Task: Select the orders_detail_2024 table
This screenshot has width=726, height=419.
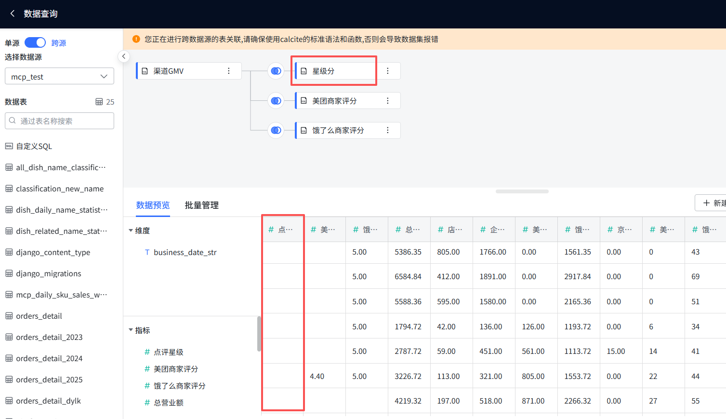Action: click(49, 358)
